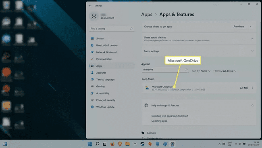
Task: Click the Get help link
Action: [151, 133]
